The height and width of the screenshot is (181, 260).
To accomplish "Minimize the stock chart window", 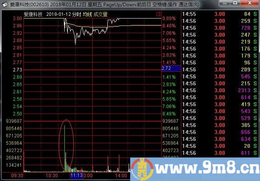I will coord(226,4).
